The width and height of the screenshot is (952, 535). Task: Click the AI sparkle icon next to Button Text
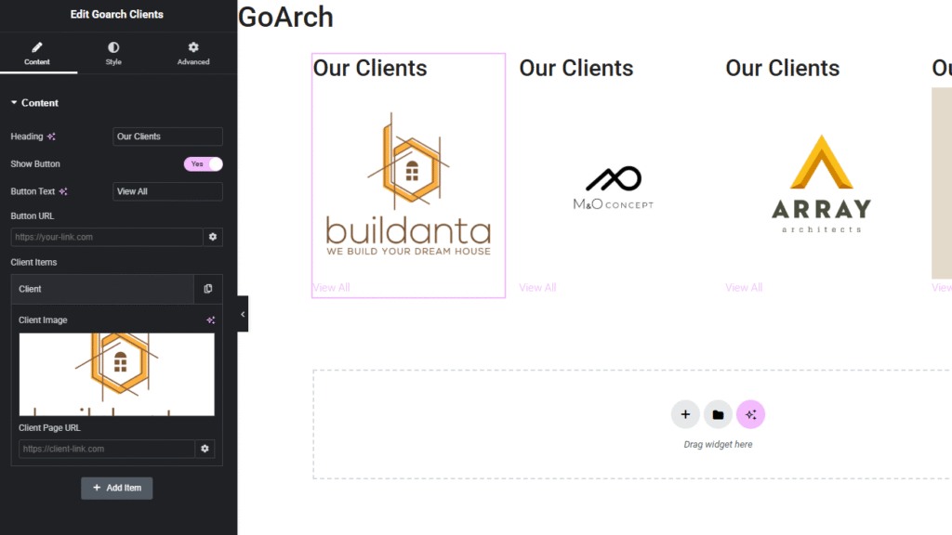(63, 191)
